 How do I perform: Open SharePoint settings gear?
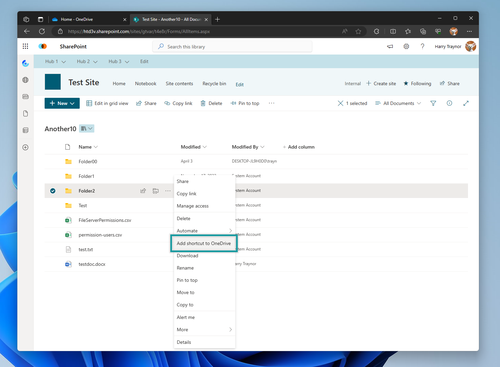coord(406,46)
